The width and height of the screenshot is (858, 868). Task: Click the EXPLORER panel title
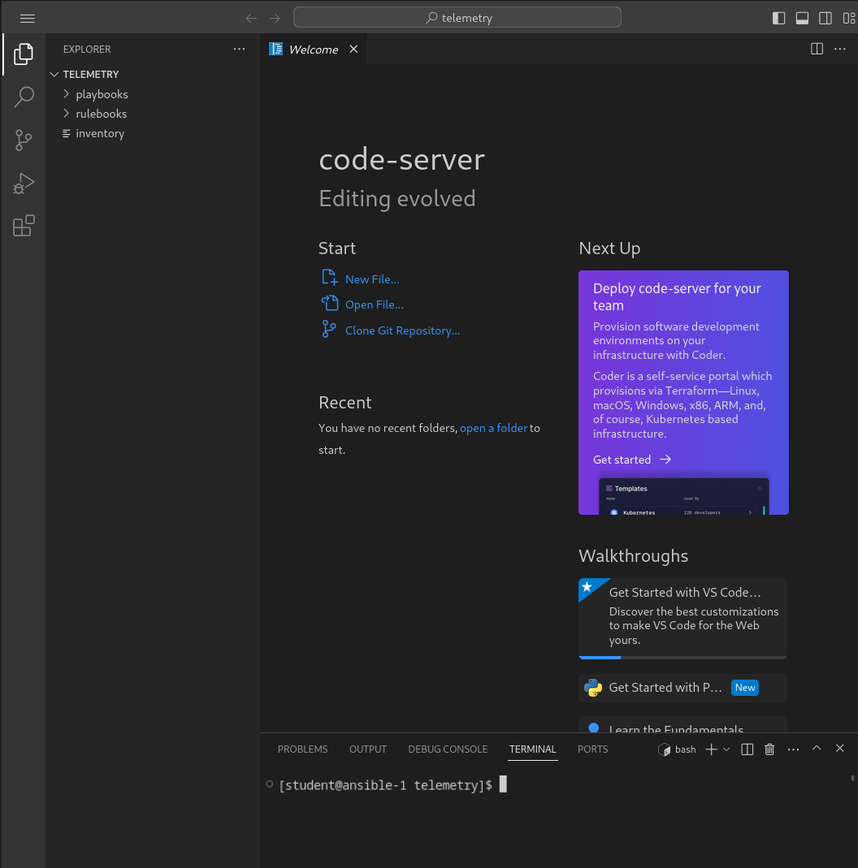coord(87,50)
